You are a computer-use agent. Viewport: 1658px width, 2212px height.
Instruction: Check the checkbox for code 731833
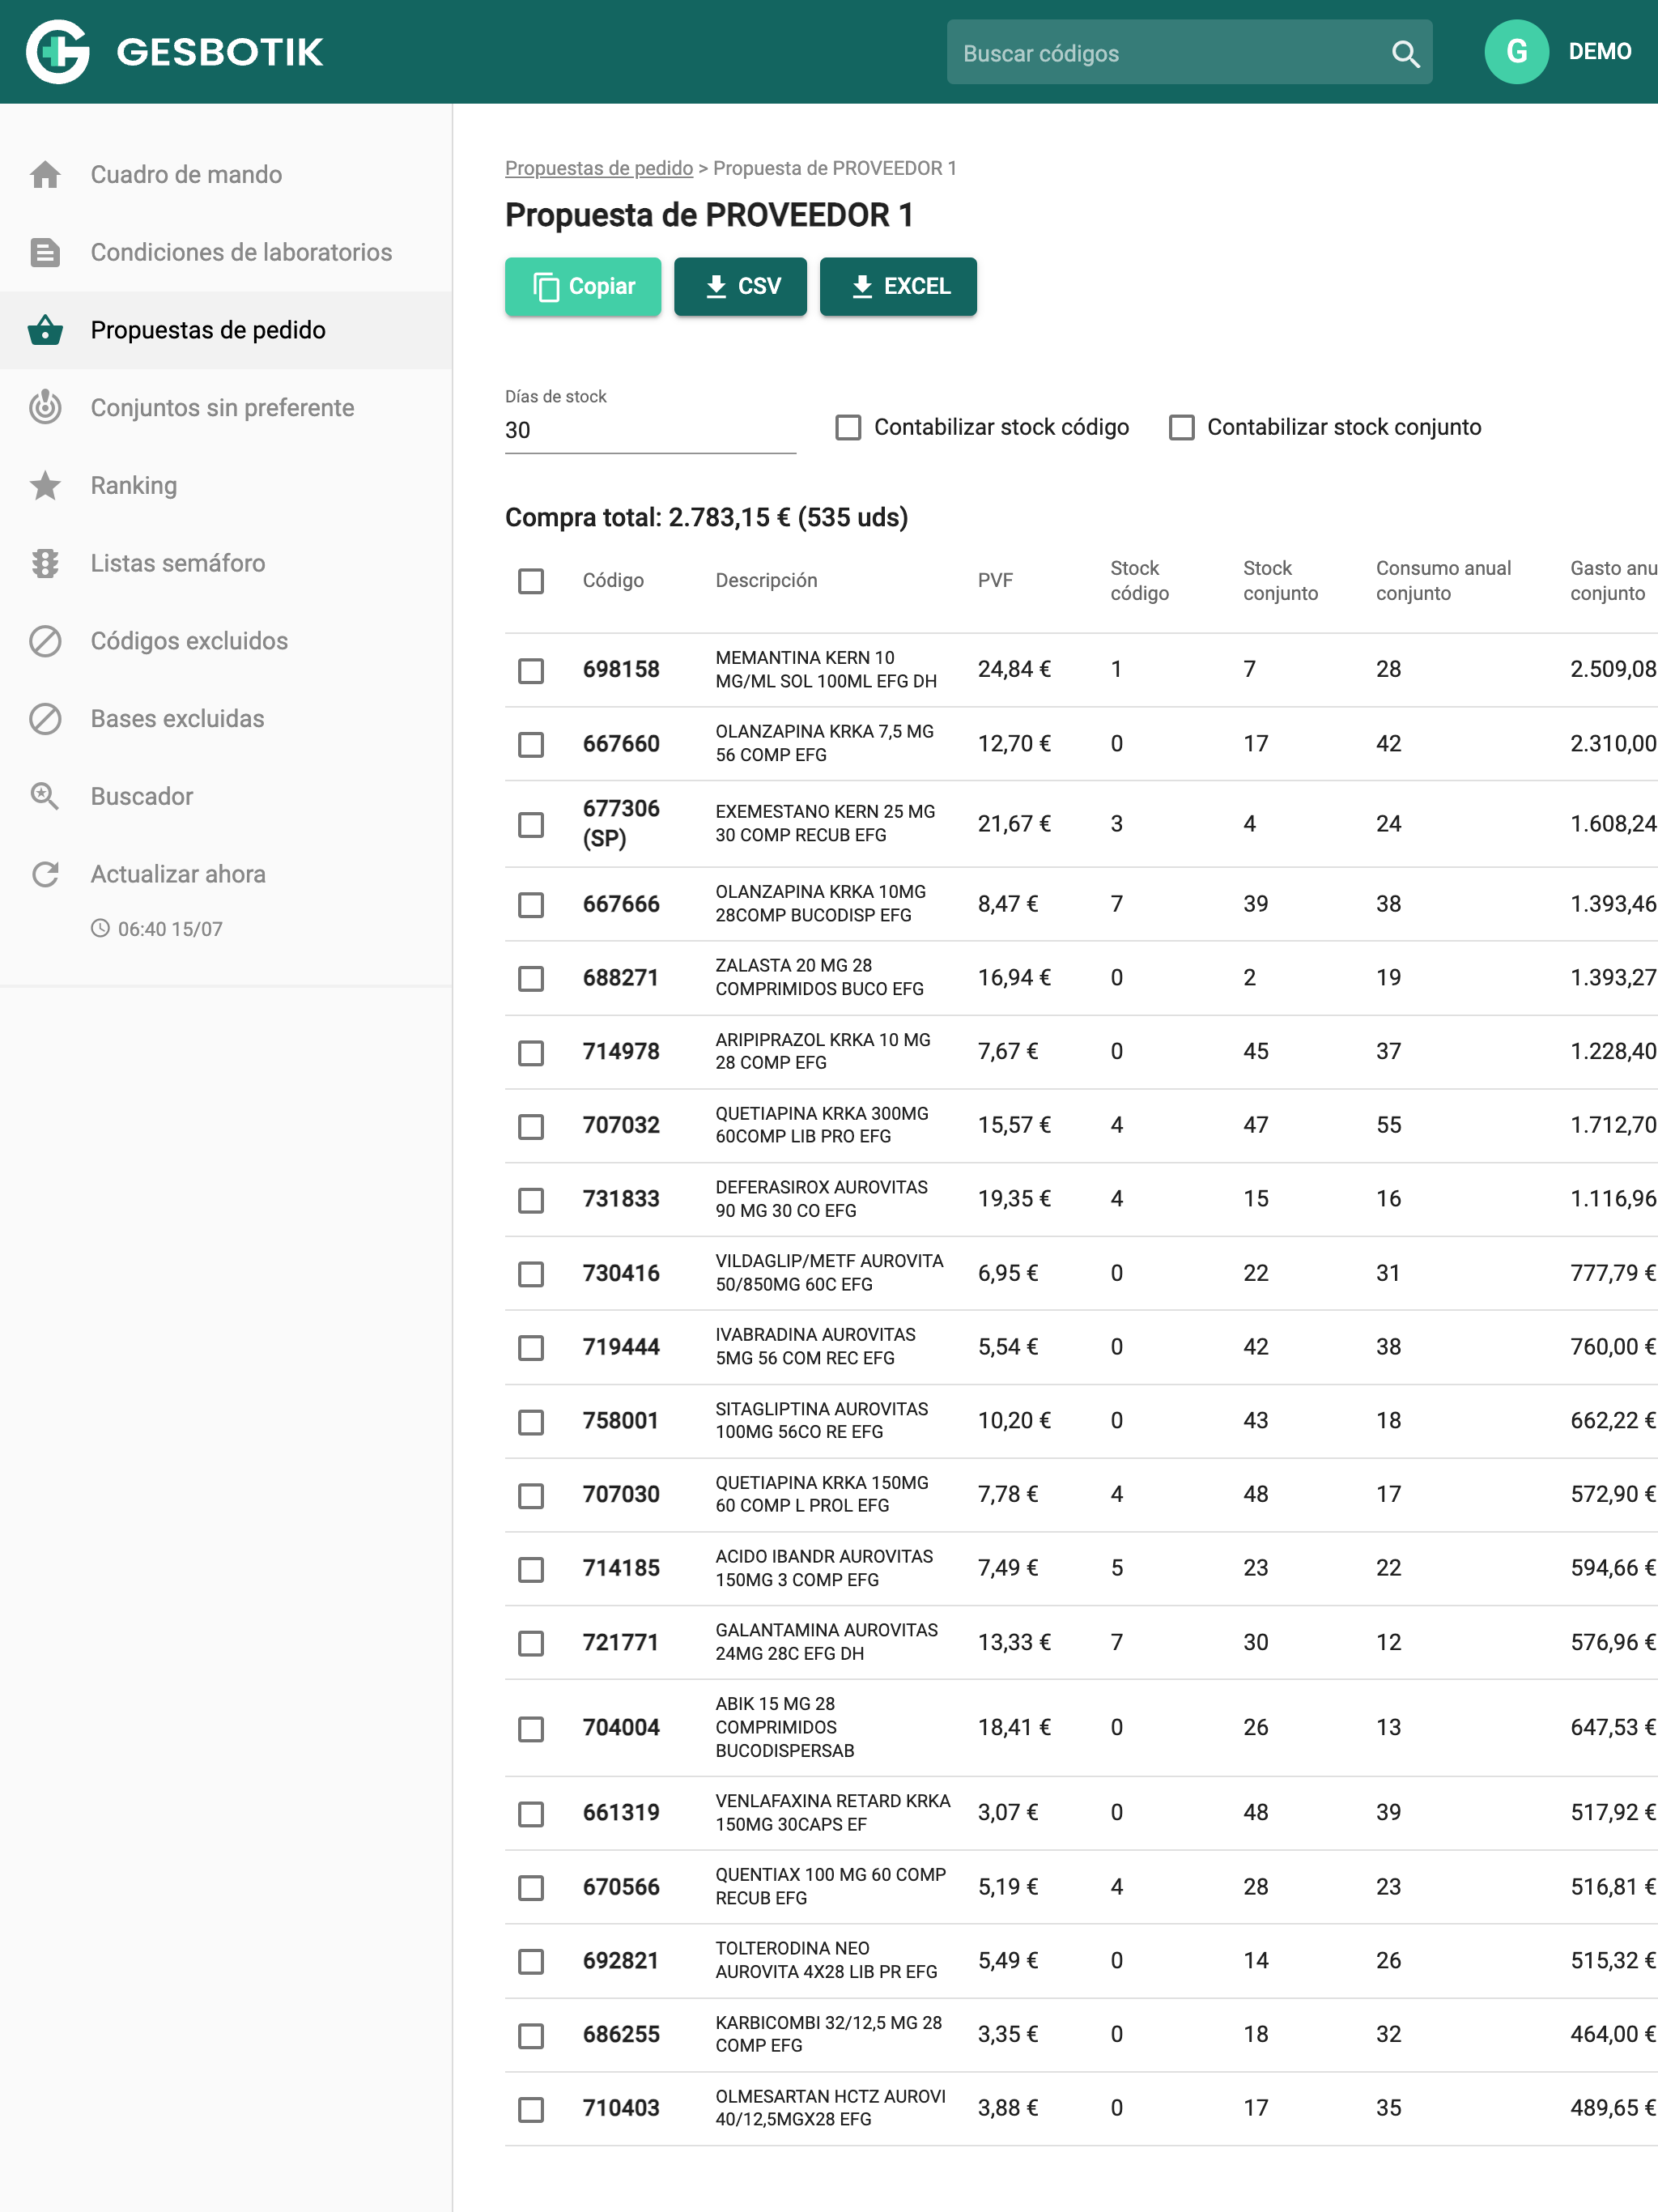[x=530, y=1199]
